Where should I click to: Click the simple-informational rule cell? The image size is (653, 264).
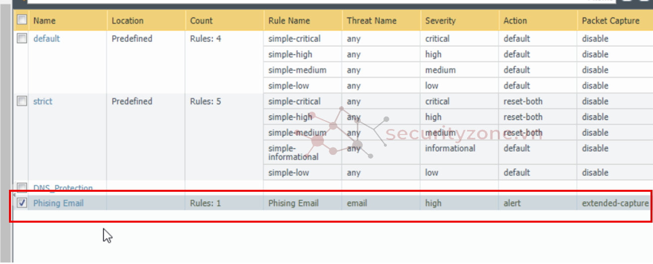293,152
